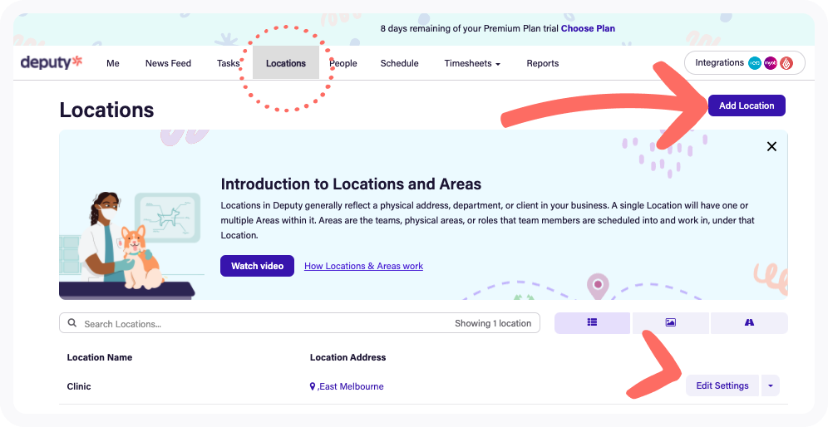This screenshot has height=427, width=828.
Task: Click the red flame integration icon
Action: 786,63
